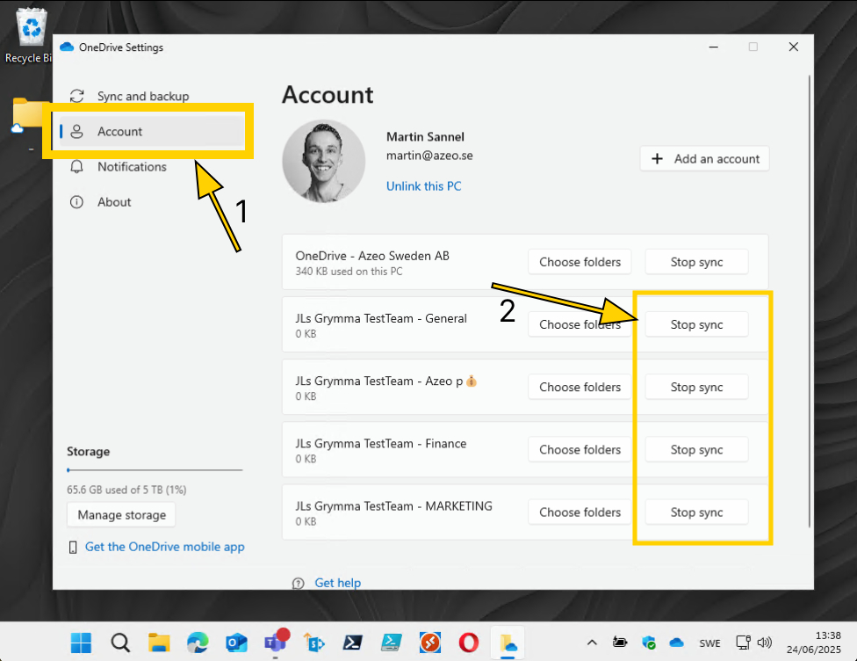This screenshot has width=857, height=661.
Task: Click the phone icon beside OneDrive mobile app
Action: pos(73,546)
